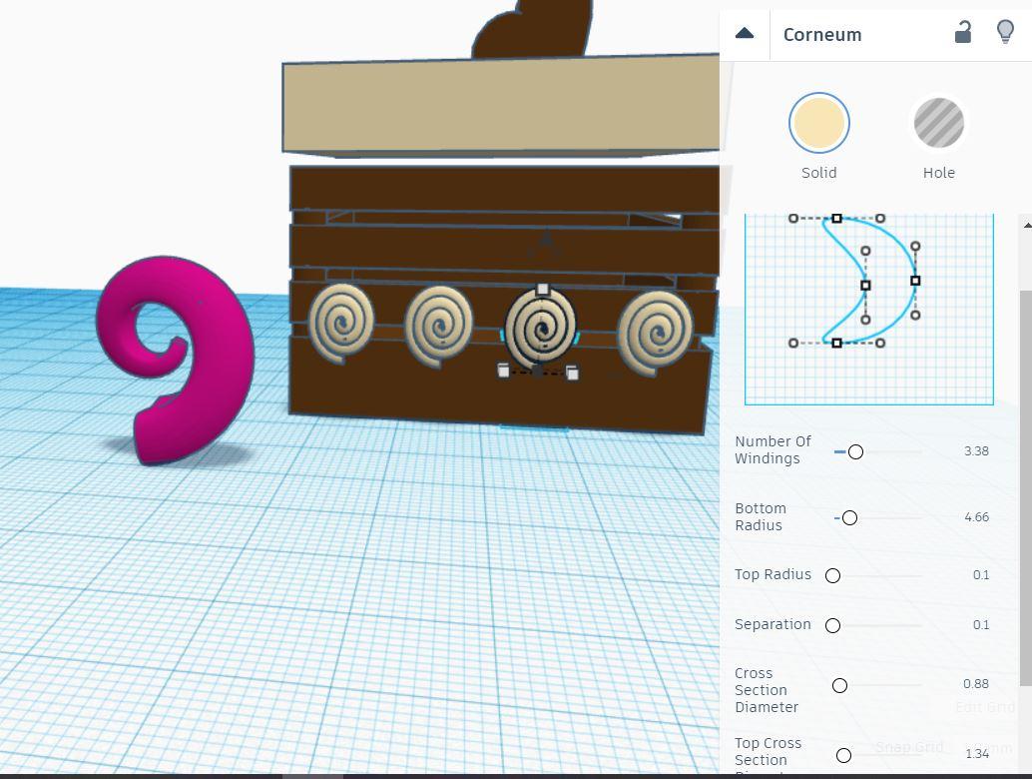Click the Number Of Windings value 3.38
The width and height of the screenshot is (1032, 779).
tap(976, 451)
